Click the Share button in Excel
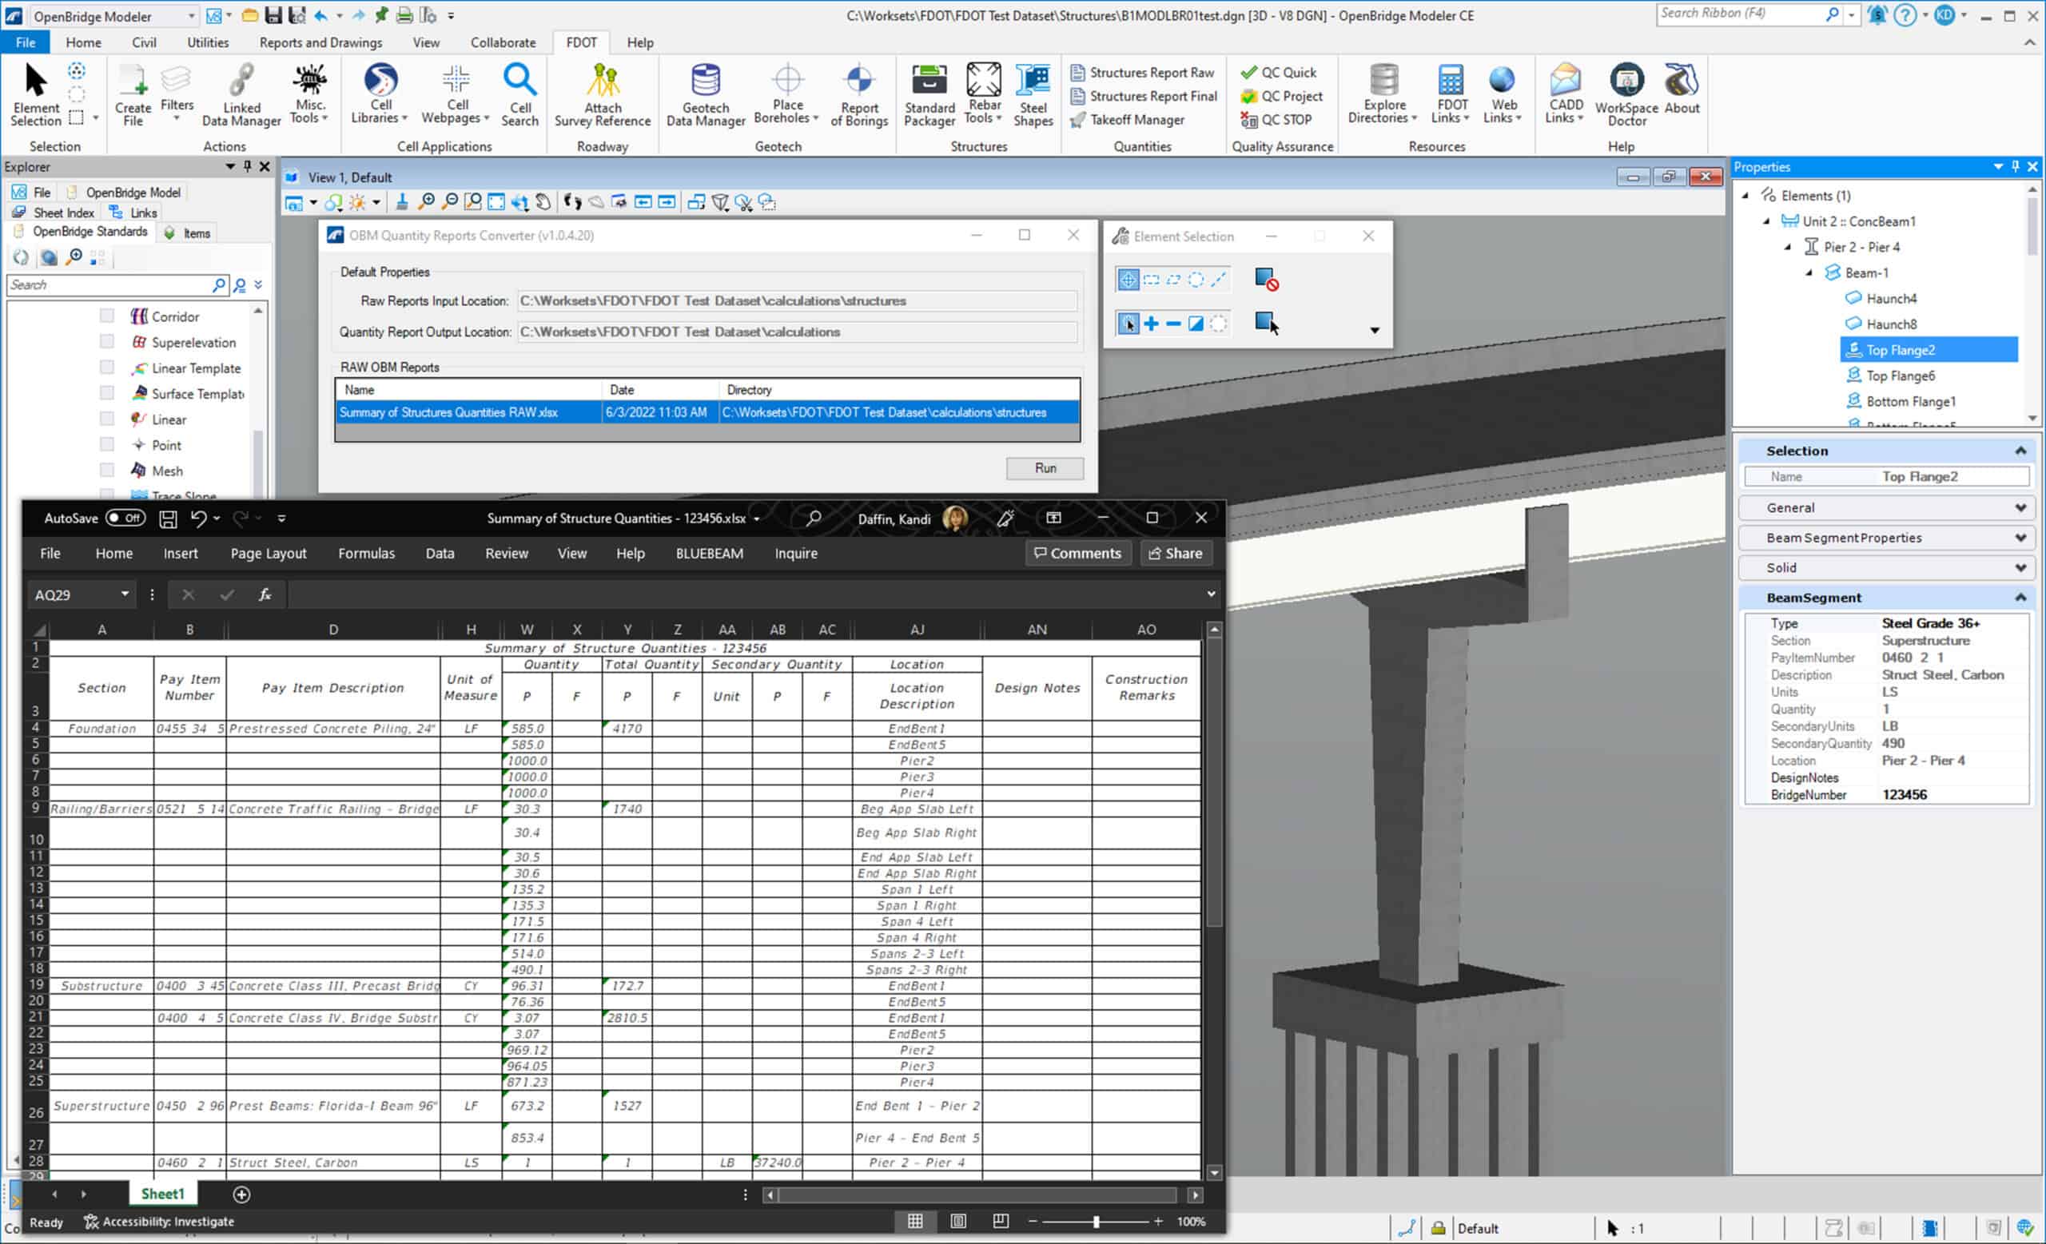 tap(1175, 554)
